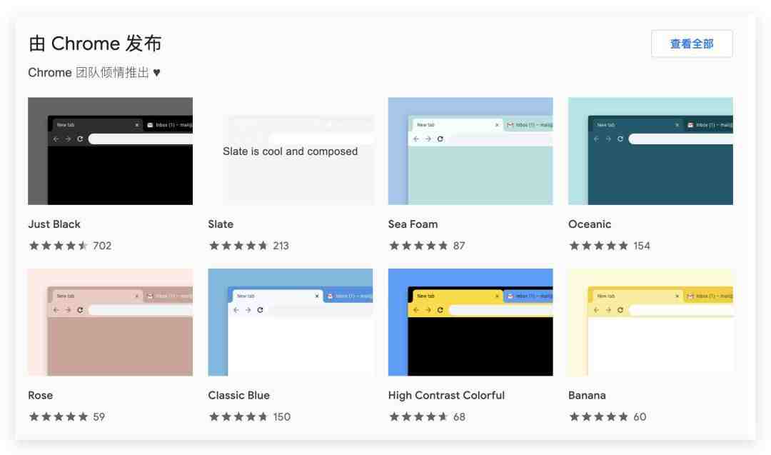The width and height of the screenshot is (771, 455).
Task: Click the High Contrast Colorful star rating
Action: point(418,416)
